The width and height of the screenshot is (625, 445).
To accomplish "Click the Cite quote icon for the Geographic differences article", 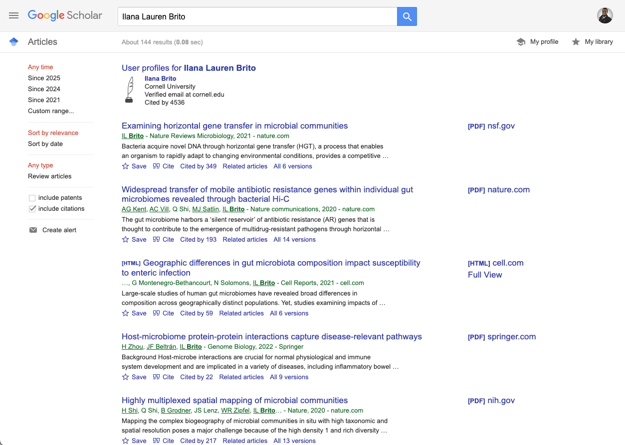I will point(156,313).
